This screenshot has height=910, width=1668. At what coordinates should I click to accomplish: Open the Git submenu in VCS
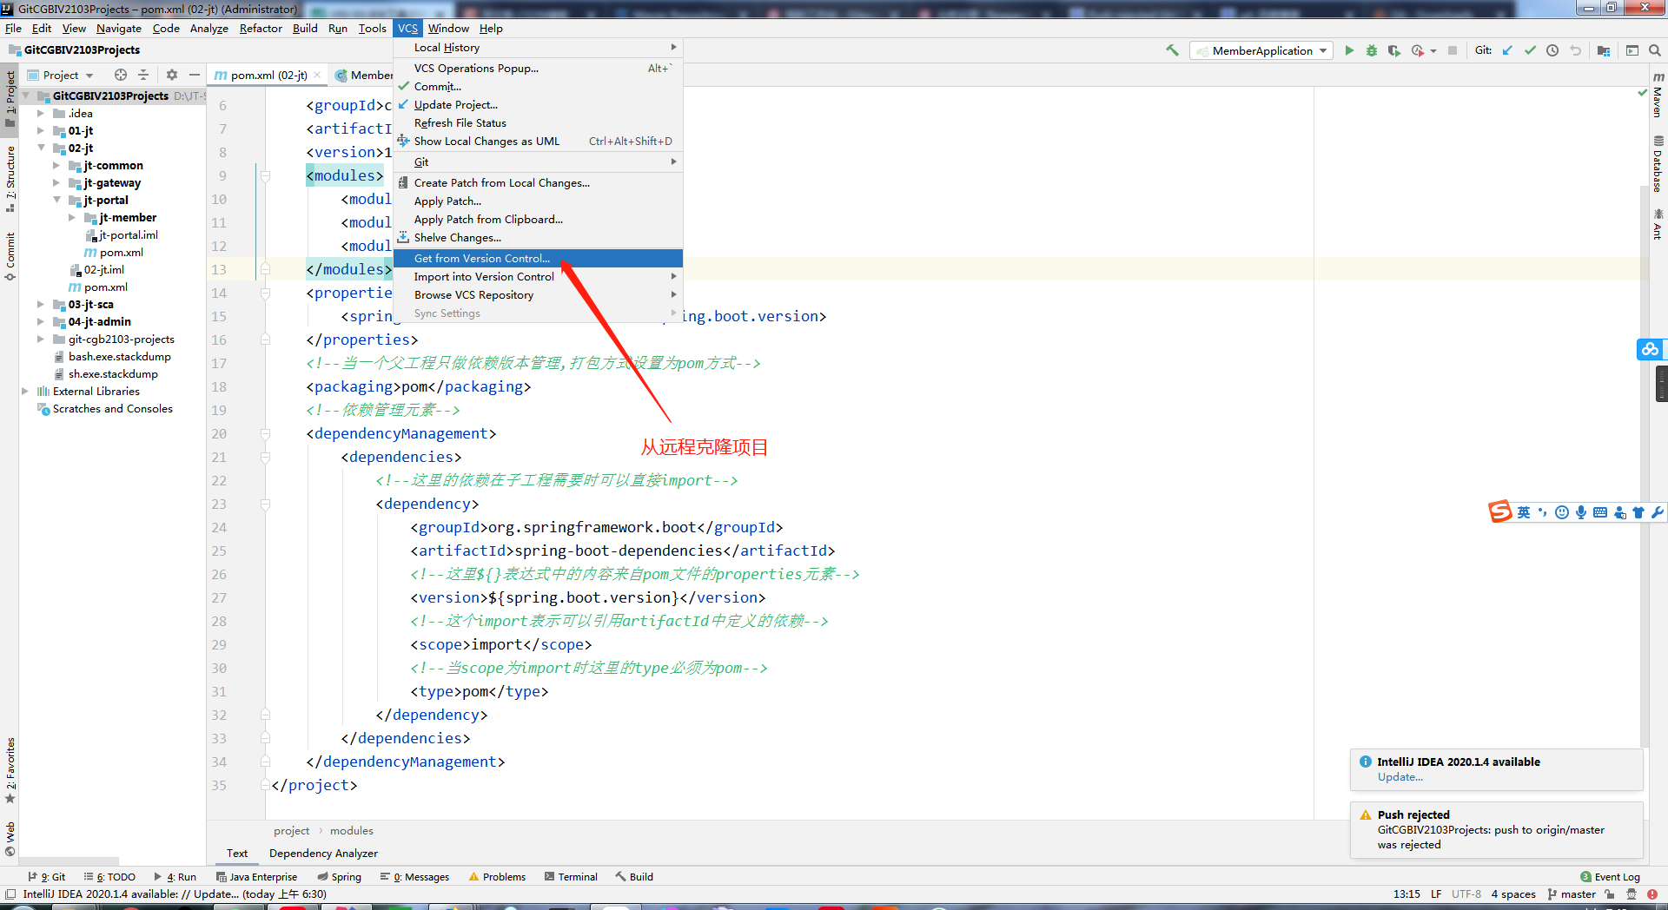538,162
